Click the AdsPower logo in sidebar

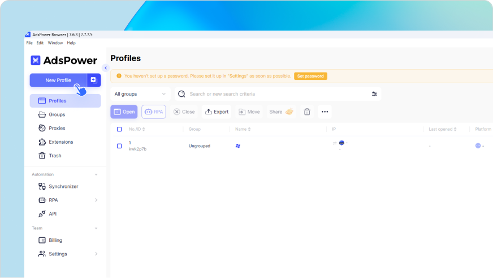click(64, 60)
